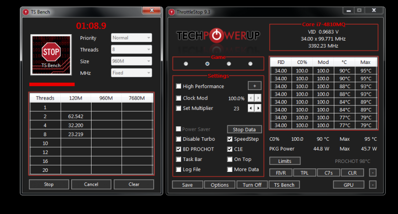This screenshot has height=214, width=398.
Task: Click the PROCHOT 98°C label
Action: 352,161
